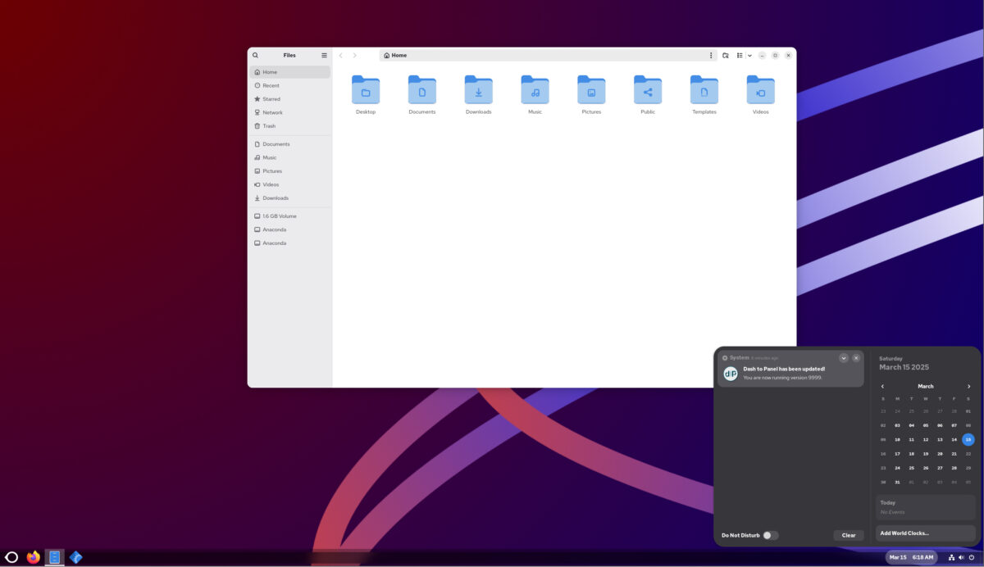
Task: Show Recent files from the sidebar
Action: [271, 85]
